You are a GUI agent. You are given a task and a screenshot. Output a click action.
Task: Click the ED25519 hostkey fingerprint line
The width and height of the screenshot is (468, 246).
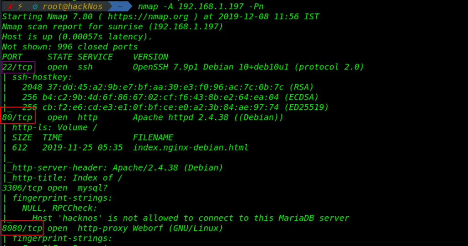click(175, 107)
